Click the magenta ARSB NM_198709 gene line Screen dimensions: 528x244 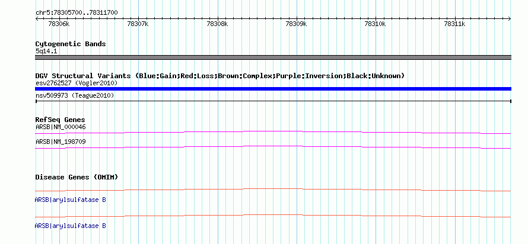[x=273, y=147]
